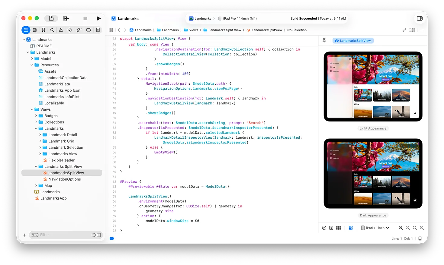This screenshot has height=265, width=444.
Task: Zoom in the preview canvas
Action: pos(422,228)
